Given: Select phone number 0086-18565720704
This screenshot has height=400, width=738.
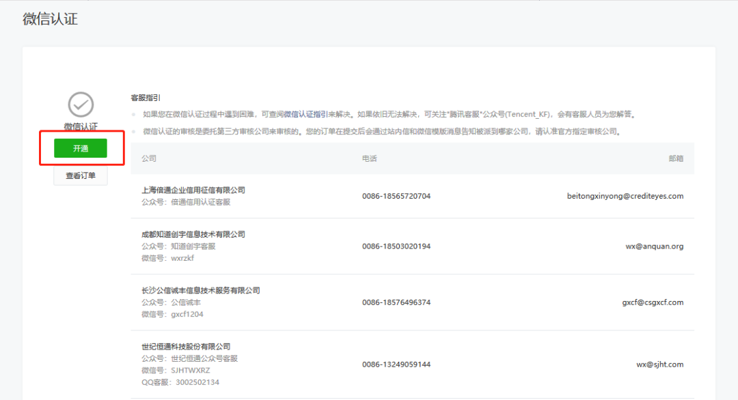Looking at the screenshot, I should [x=396, y=196].
